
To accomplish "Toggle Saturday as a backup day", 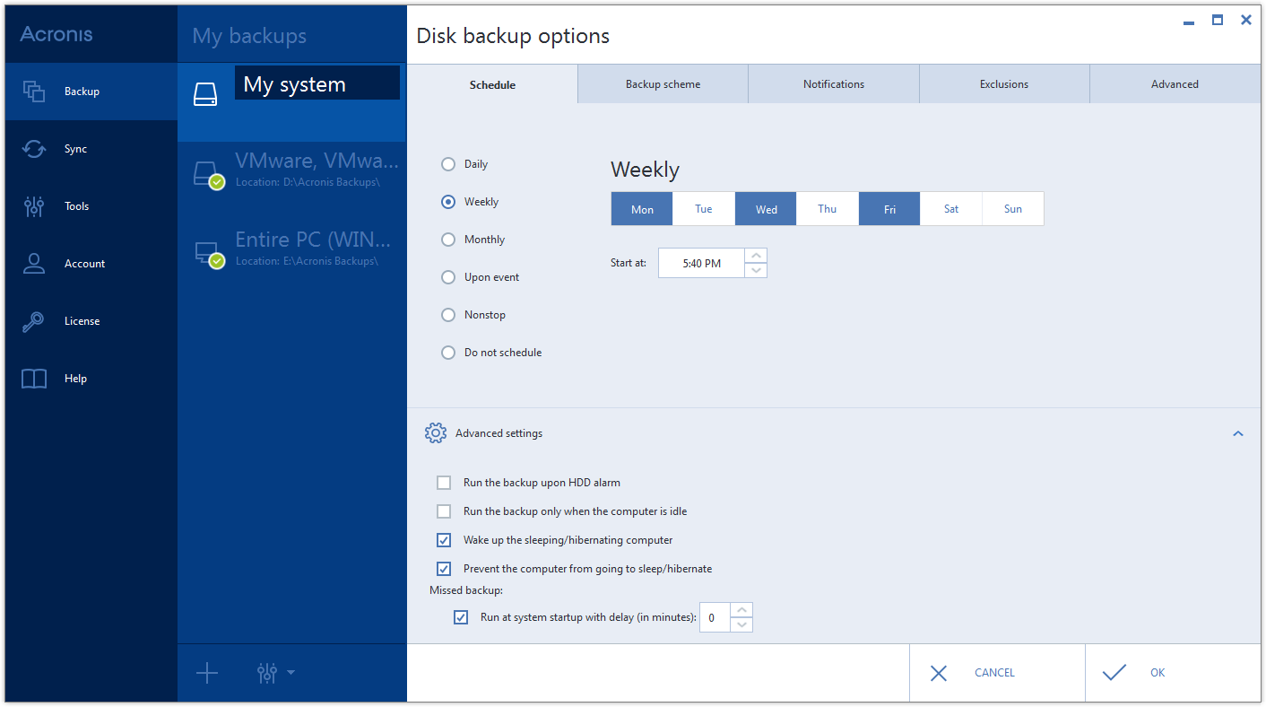I will tap(950, 208).
